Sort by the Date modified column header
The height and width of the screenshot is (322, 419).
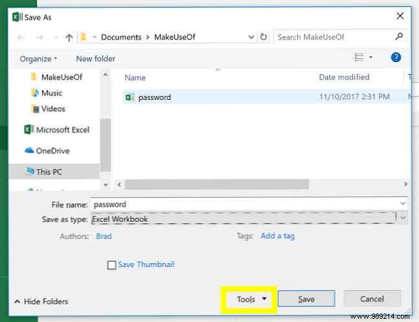(344, 77)
